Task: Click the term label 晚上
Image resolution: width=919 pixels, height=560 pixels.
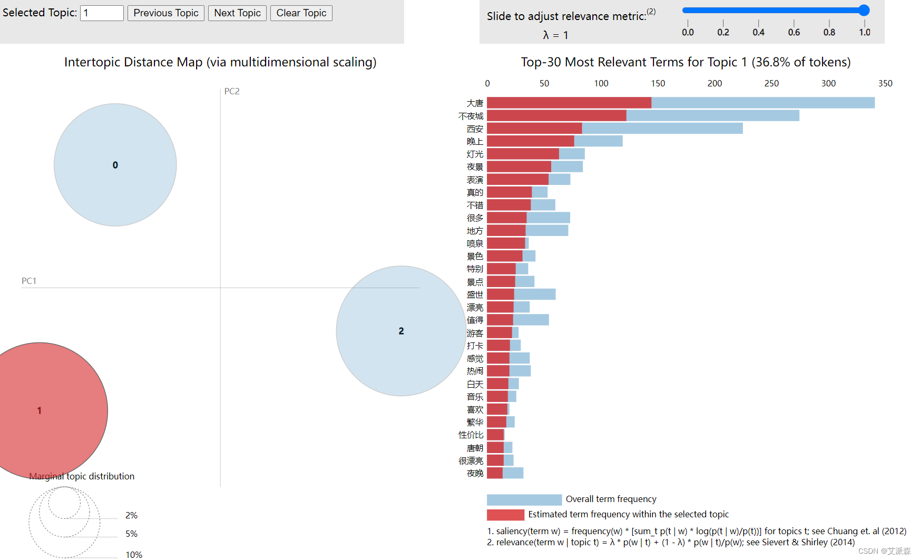Action: tap(475, 141)
